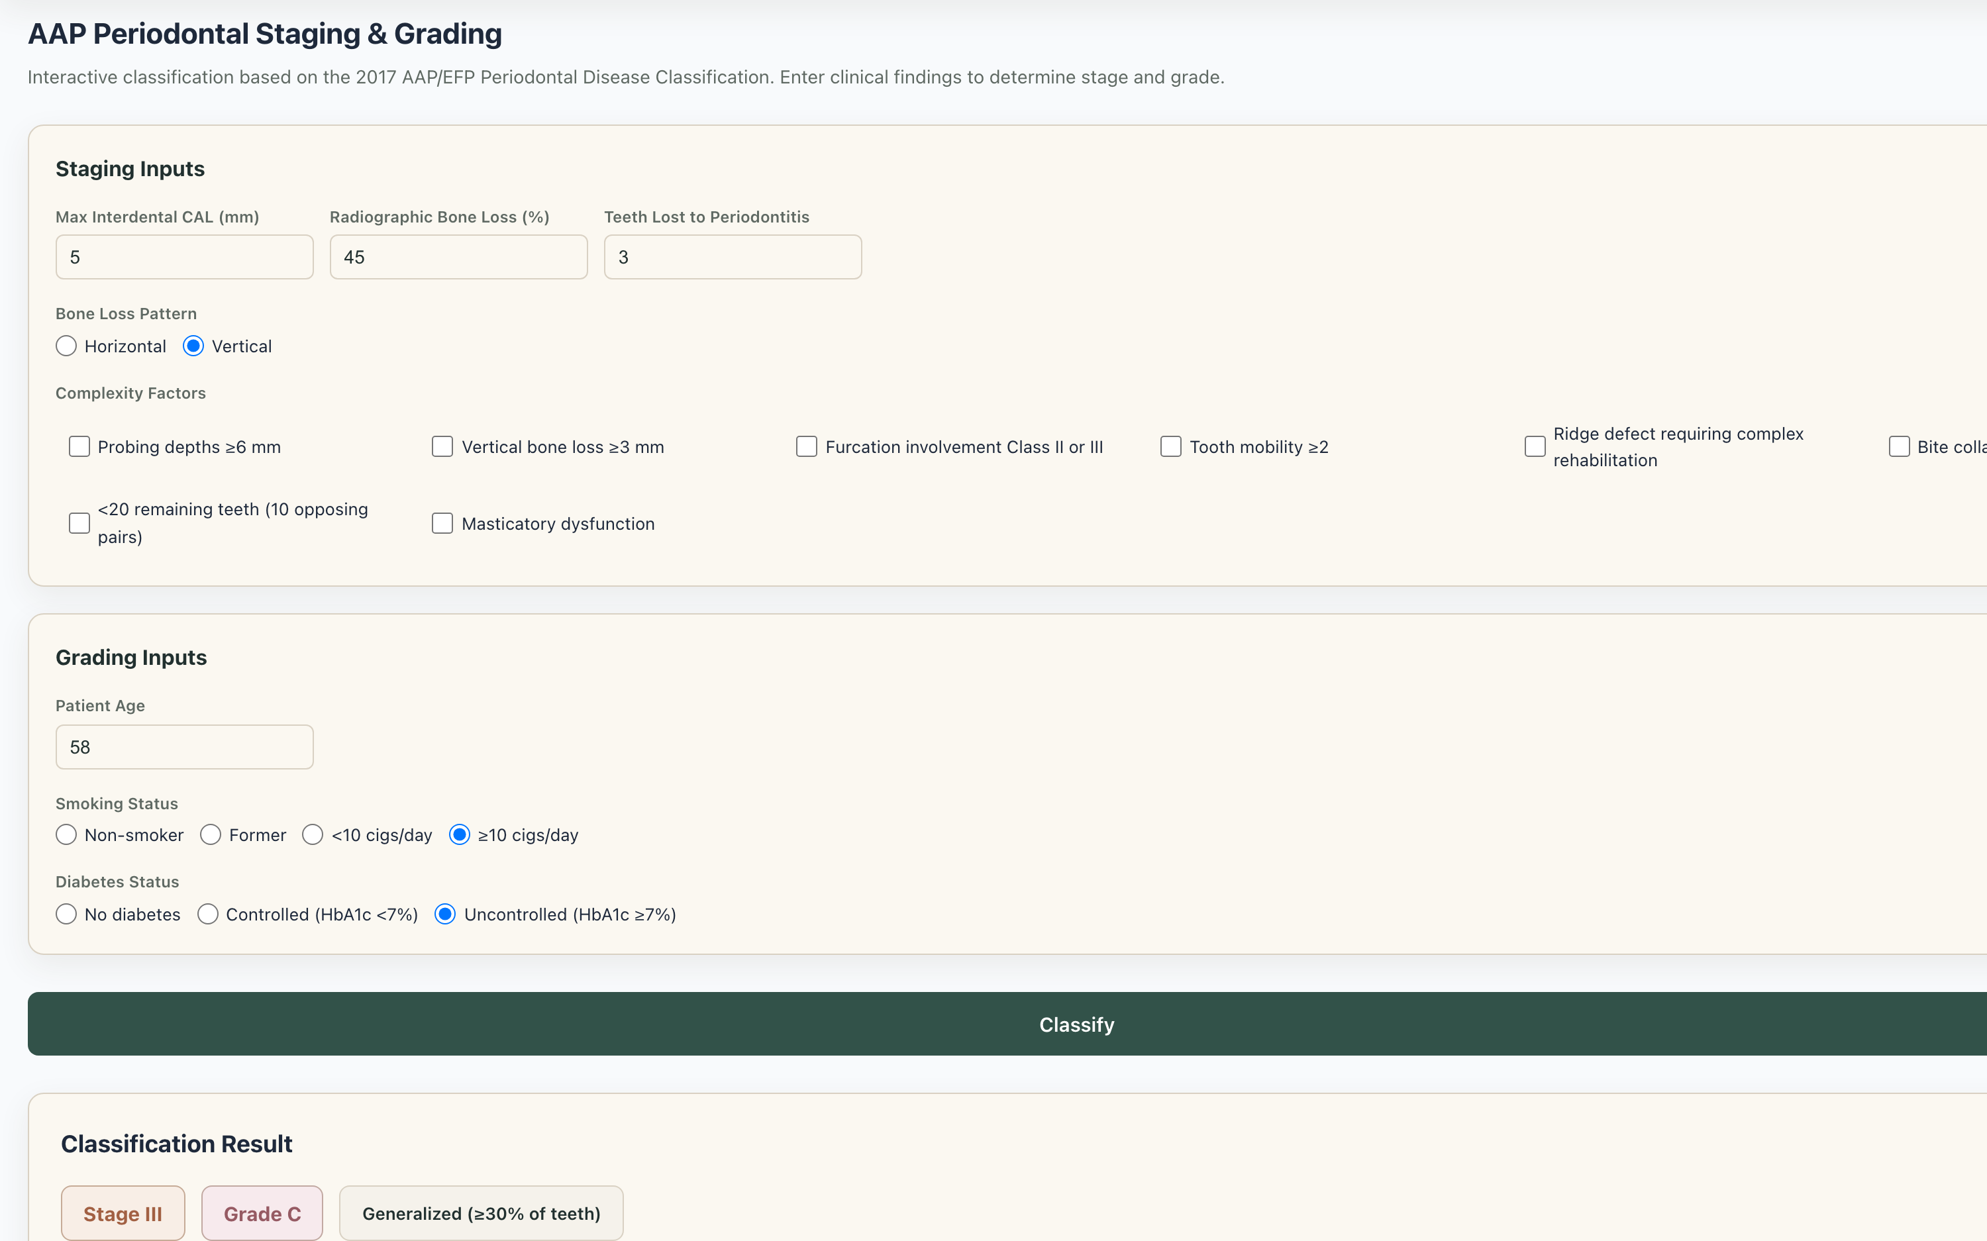Click the Classification Result heading
This screenshot has height=1241, width=1987.
(176, 1144)
